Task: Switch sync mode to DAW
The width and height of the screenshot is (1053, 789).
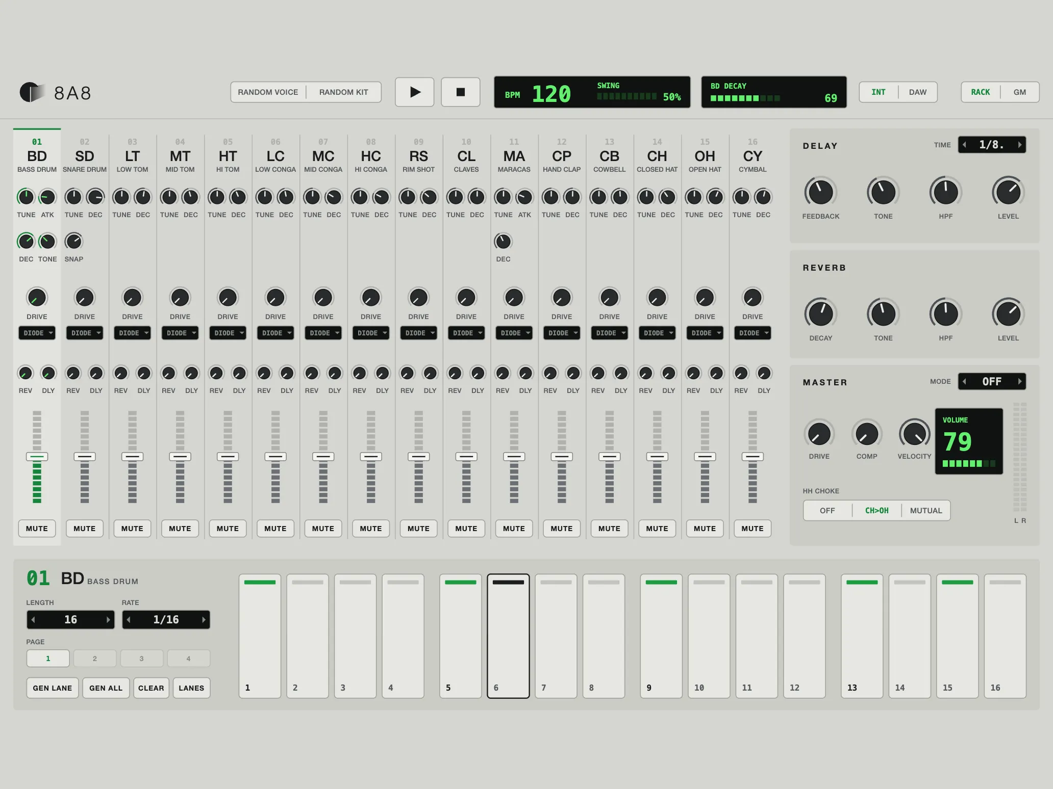Action: (917, 92)
